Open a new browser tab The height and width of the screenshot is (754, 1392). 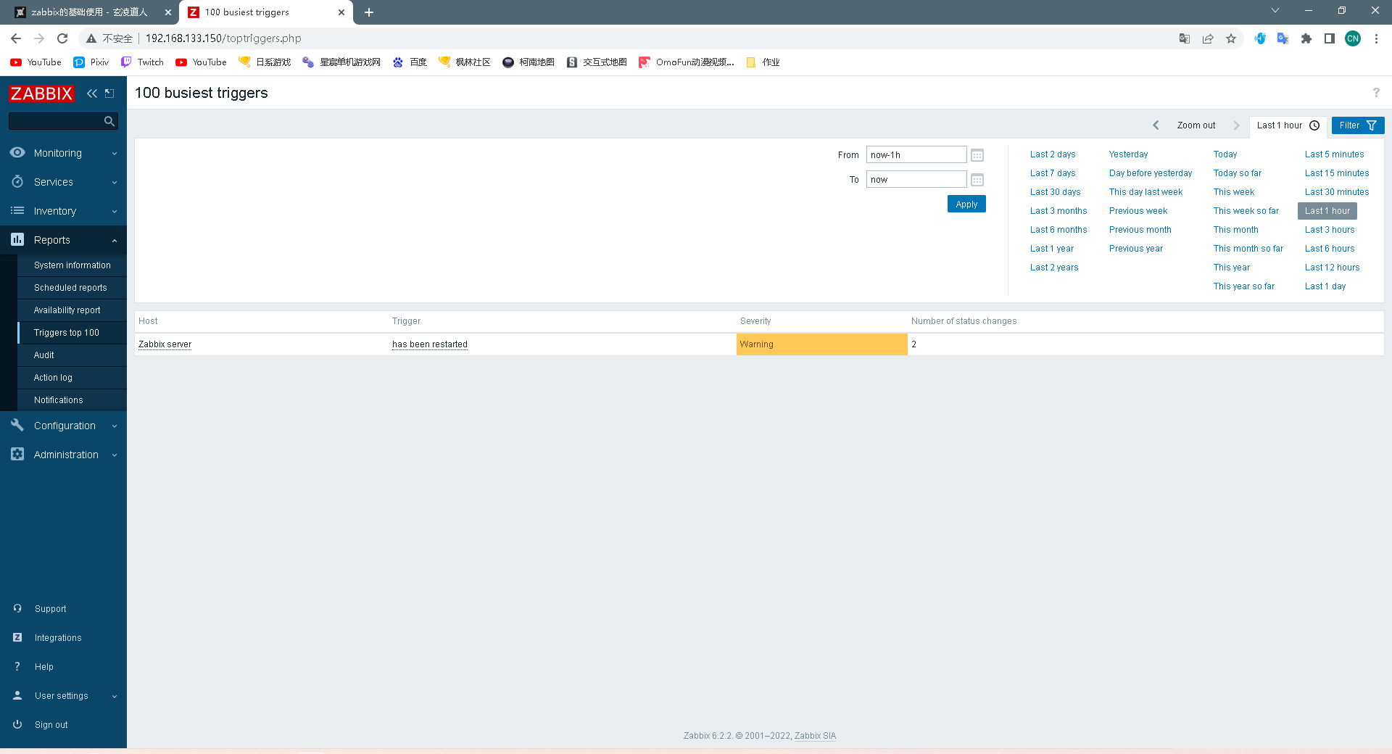coord(369,12)
